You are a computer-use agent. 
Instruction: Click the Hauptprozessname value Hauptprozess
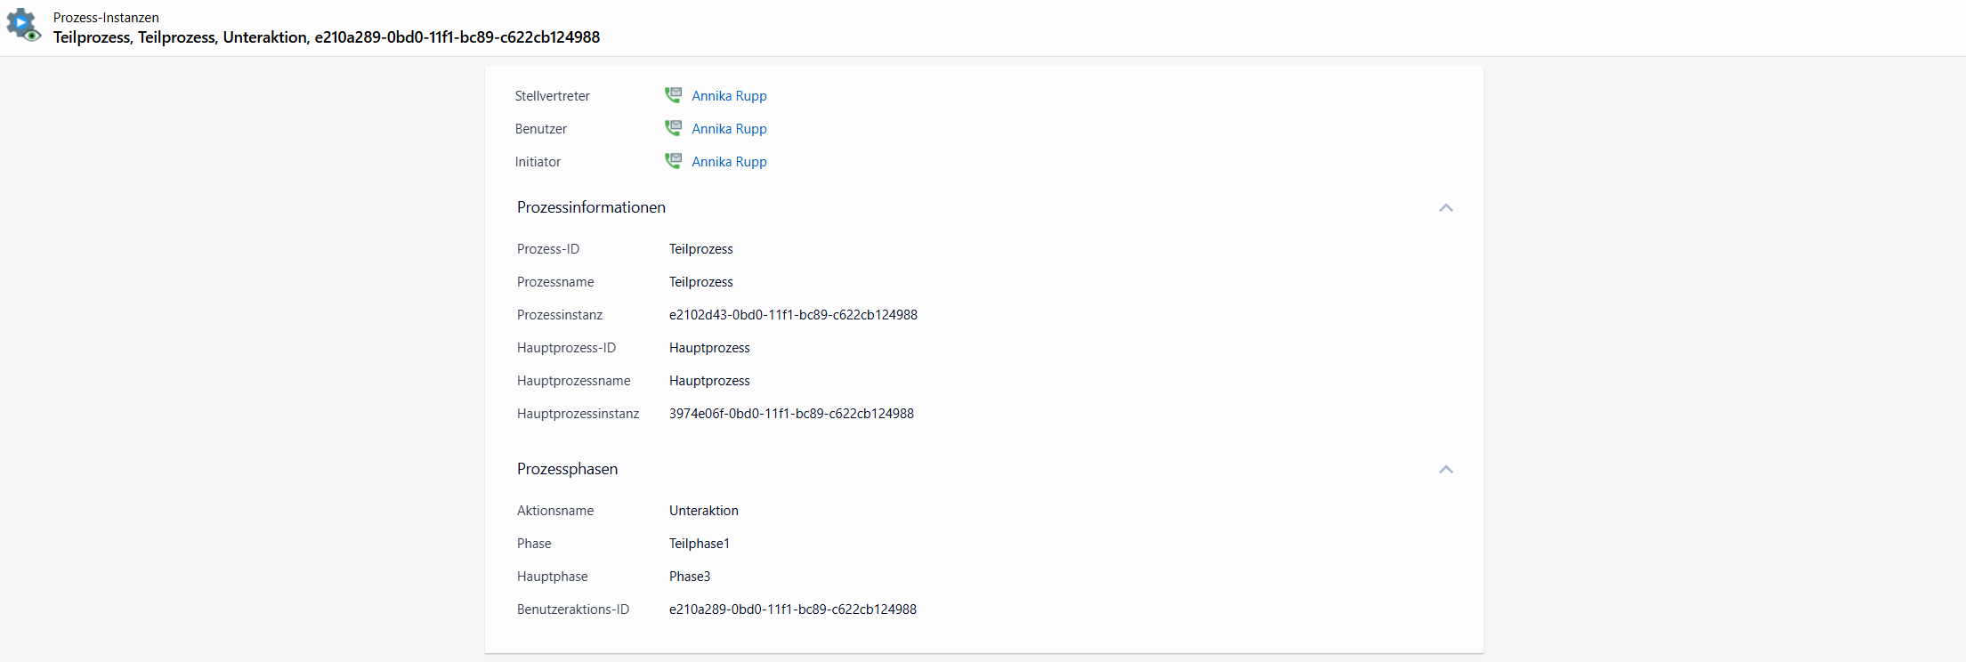709,381
